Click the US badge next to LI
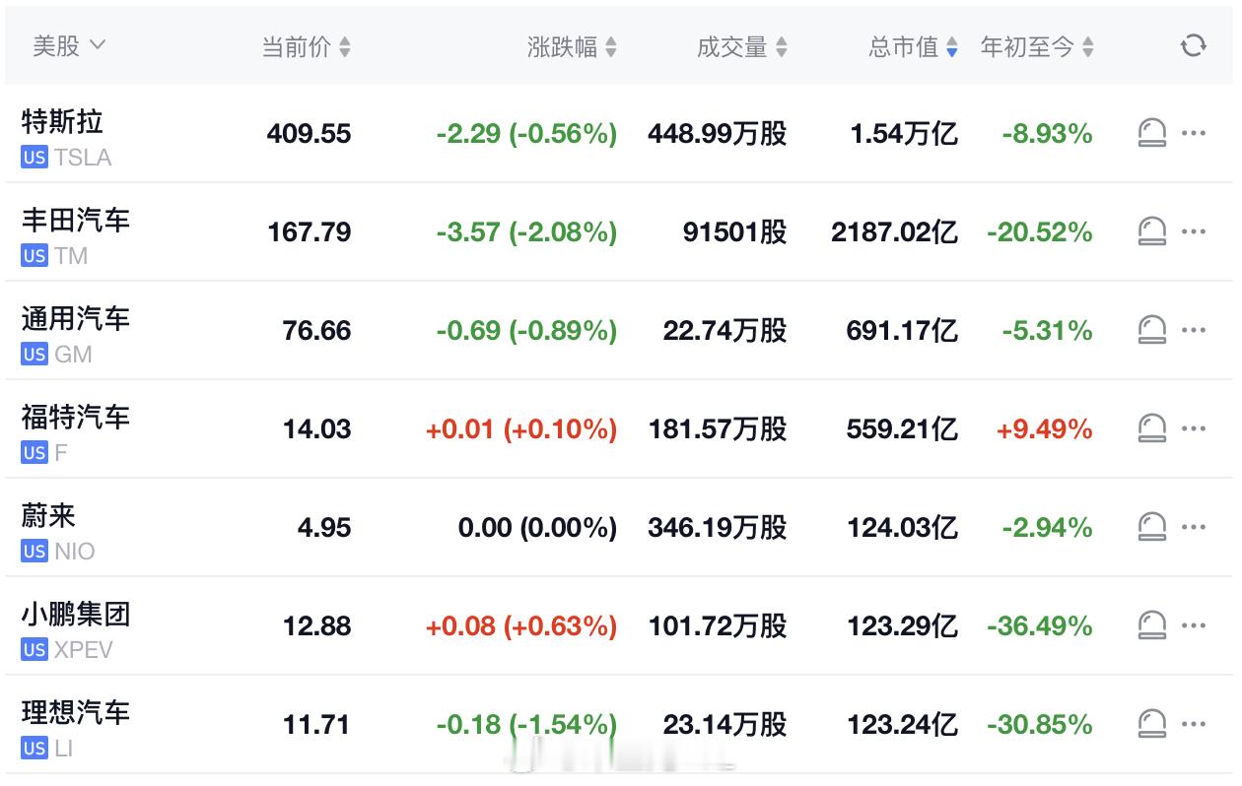 (34, 749)
